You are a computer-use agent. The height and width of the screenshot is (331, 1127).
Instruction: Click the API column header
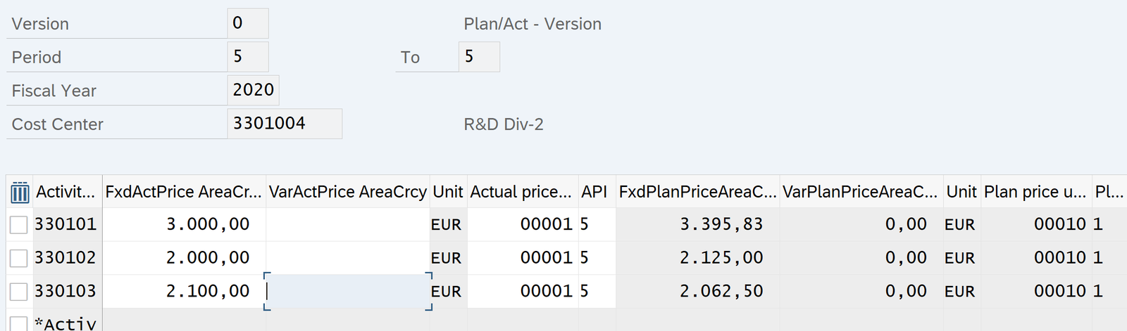594,192
